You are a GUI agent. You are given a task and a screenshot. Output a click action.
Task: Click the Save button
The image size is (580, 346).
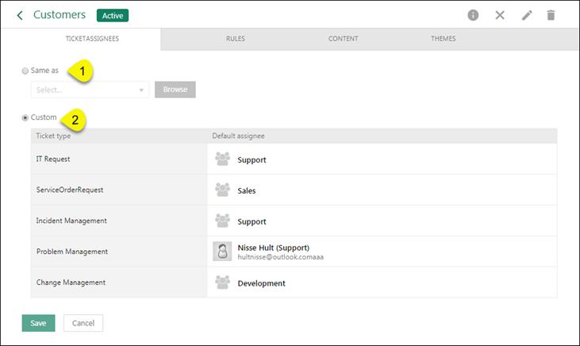point(38,323)
